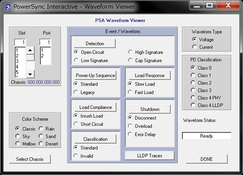Image resolution: width=243 pixels, height=175 pixels.
Task: Click the Load Compliance button
Action: tap(95, 107)
